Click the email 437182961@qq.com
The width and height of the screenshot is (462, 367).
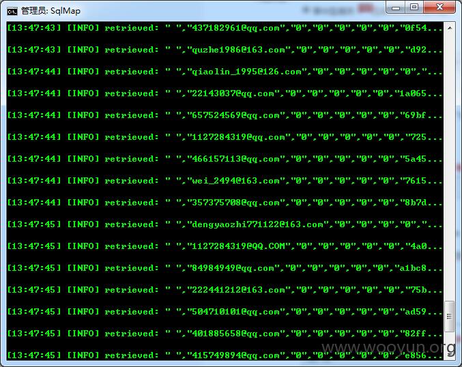(235, 28)
